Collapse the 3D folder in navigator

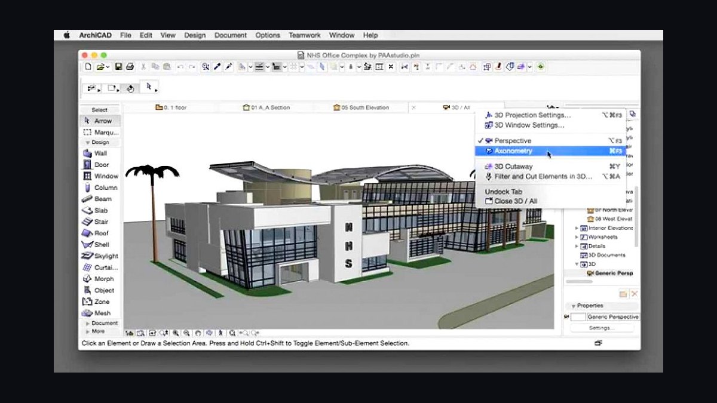pyautogui.click(x=577, y=264)
